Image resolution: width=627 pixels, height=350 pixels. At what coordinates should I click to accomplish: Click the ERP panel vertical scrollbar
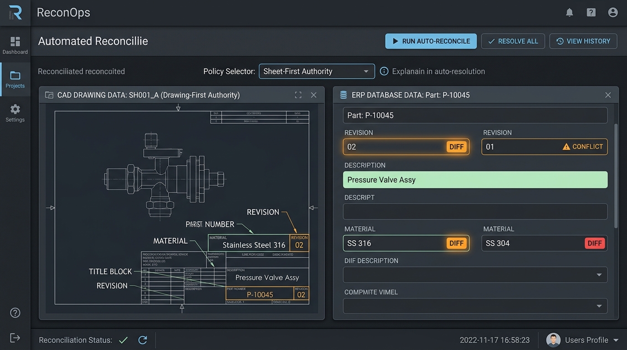click(616, 175)
